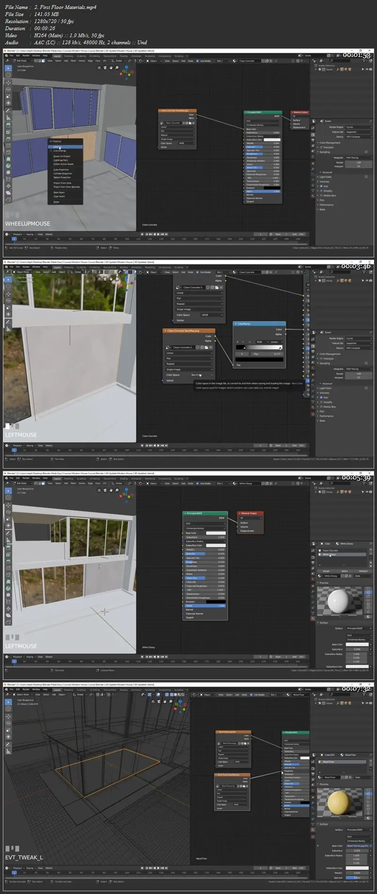Select the Cursor tool in the 00:01:53 frame
This screenshot has height=894, width=377.
click(8, 75)
